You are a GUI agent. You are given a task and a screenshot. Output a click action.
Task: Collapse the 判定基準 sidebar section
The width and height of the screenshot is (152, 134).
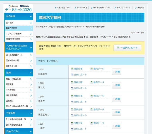pos(31,113)
